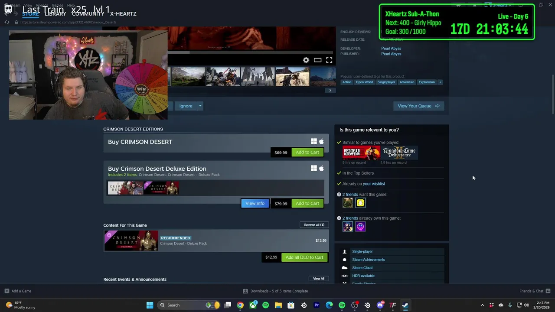Open View Your Queue
This screenshot has height=312, width=555.
(418, 106)
